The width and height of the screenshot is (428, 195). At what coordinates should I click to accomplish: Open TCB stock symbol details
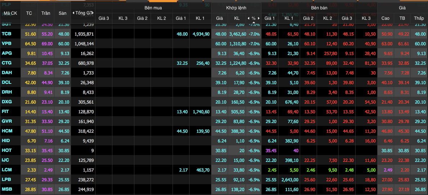pyautogui.click(x=6, y=34)
